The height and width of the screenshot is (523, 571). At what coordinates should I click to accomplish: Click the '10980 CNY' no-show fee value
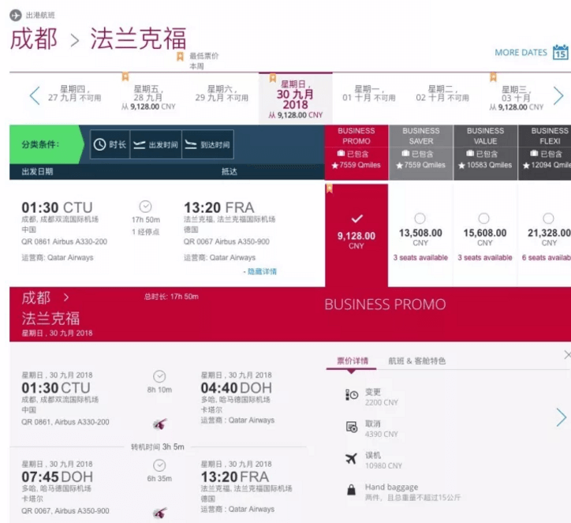pos(383,466)
